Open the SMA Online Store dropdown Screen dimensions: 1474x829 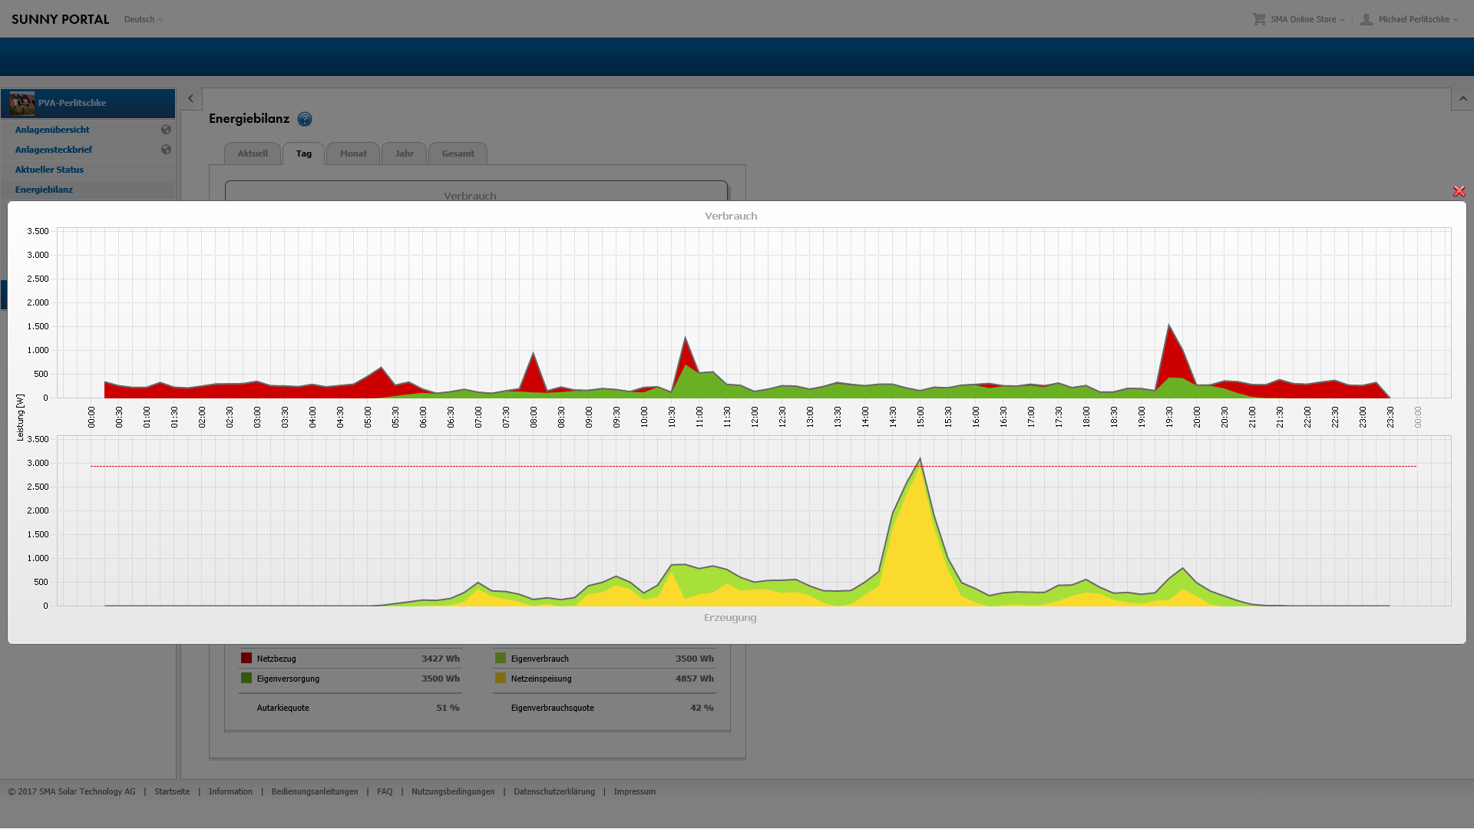[1307, 19]
